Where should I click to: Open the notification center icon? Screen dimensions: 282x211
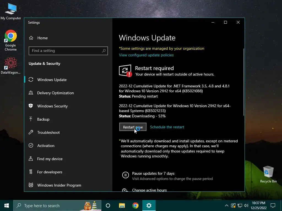pos(273,206)
